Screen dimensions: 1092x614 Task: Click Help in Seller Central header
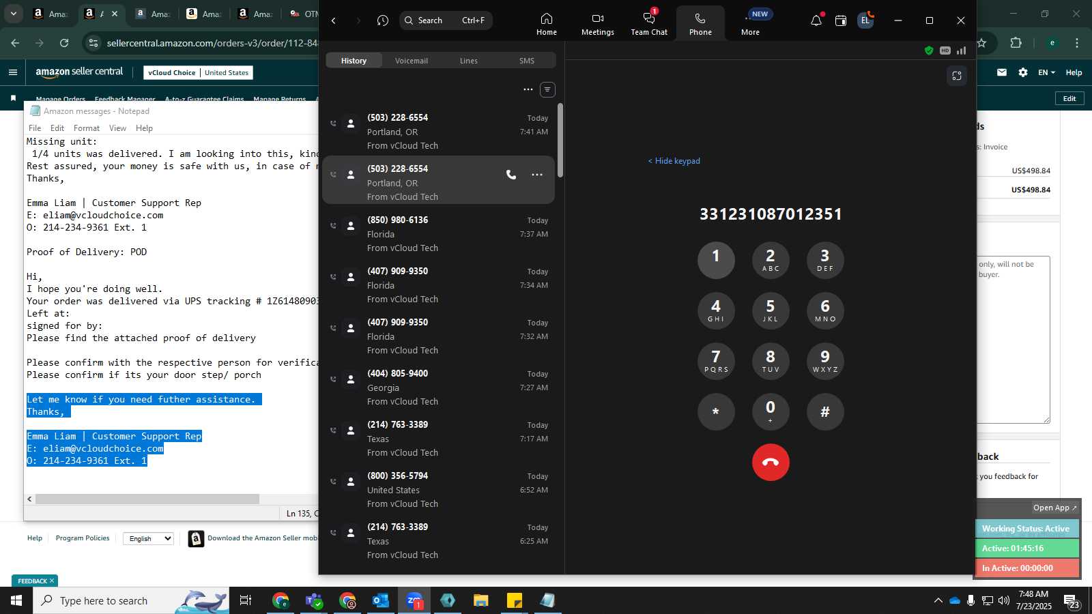point(1074,72)
